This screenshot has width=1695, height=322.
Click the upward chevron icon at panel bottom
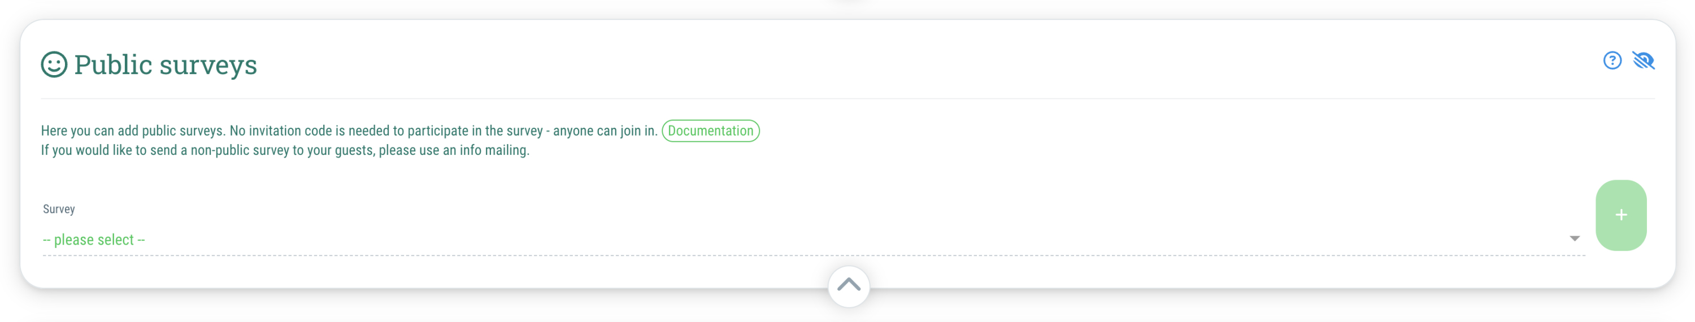(x=849, y=286)
